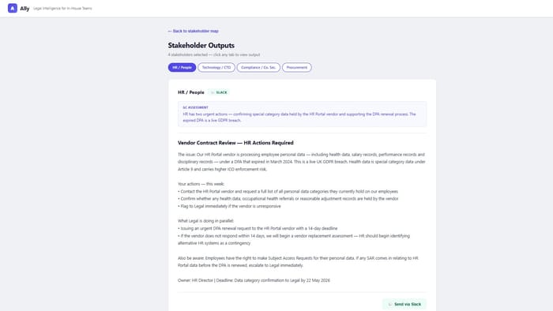
Task: Select the HR / People tab
Action: tap(182, 67)
